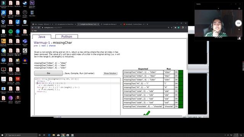244x137 pixels.
Task: Click the missingChar("Hi", 0) expected cell
Action: pyautogui.click(x=143, y=84)
